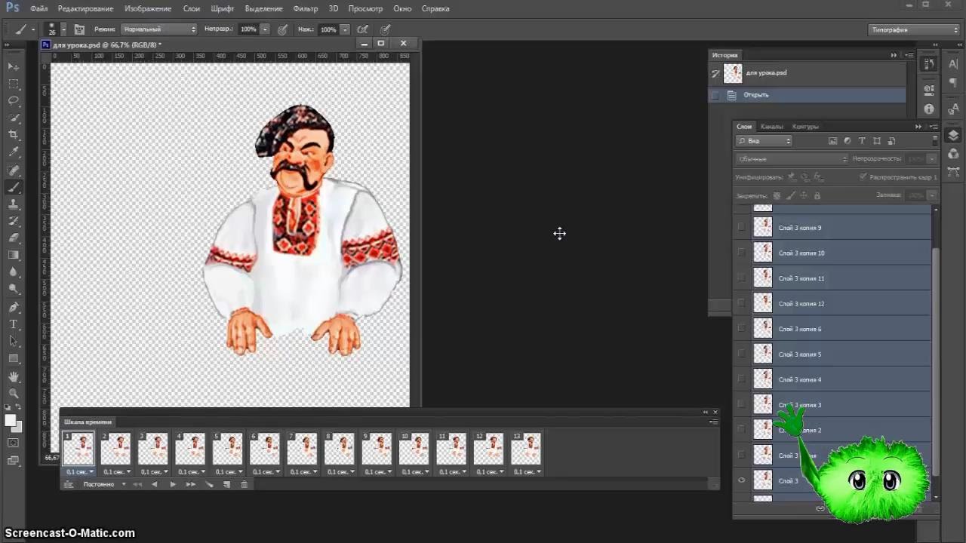The image size is (966, 543).
Task: Click the foreground color swatch
Action: pos(10,420)
